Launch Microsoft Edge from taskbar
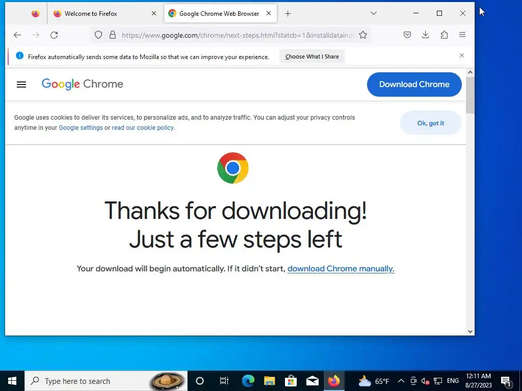The height and width of the screenshot is (391, 522). click(248, 381)
